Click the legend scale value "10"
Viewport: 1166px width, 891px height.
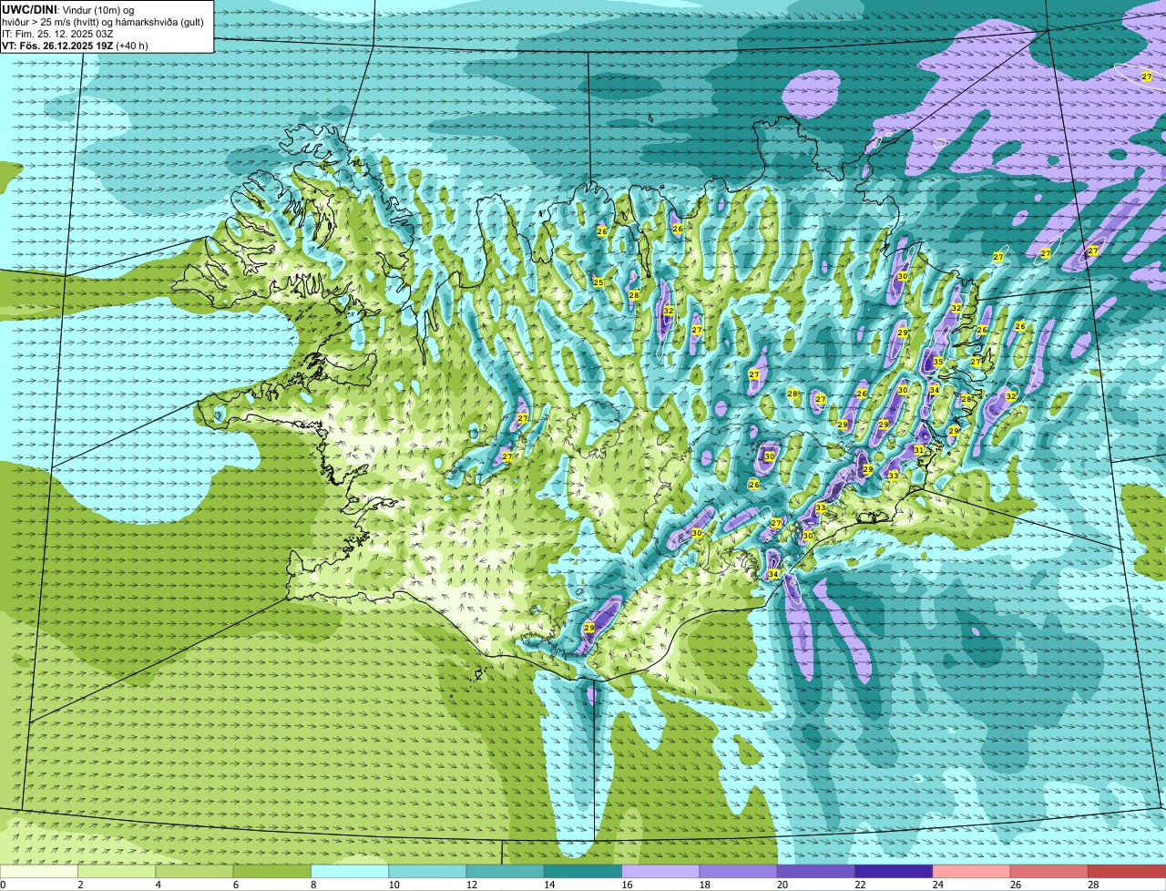pyautogui.click(x=394, y=885)
